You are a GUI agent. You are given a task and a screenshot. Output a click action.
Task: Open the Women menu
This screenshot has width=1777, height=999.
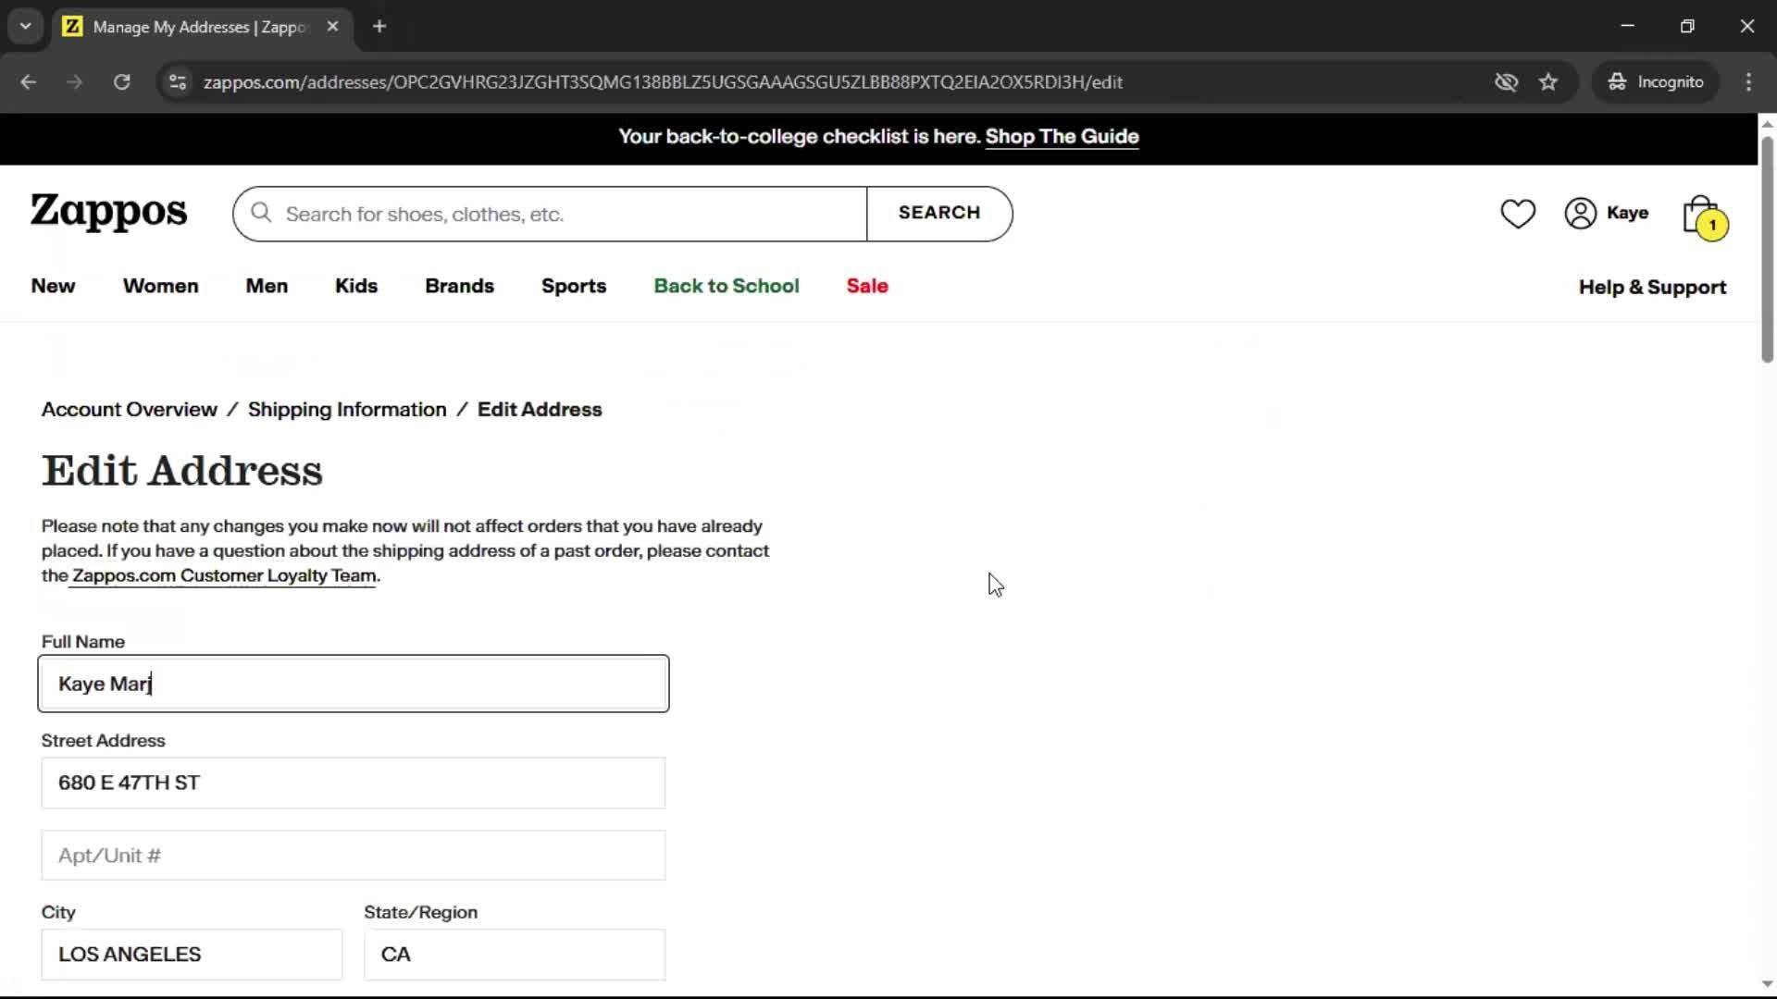point(161,287)
